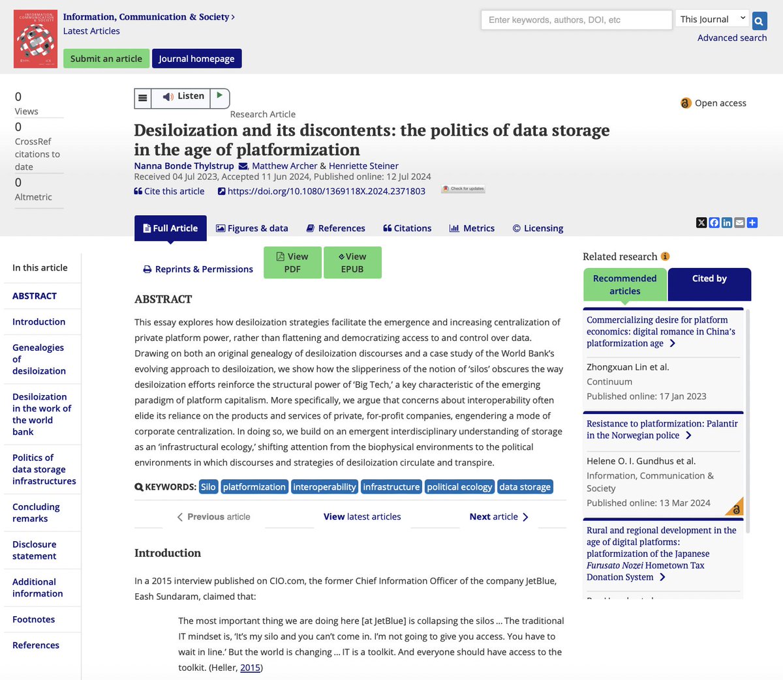Switch to References tab

point(336,228)
